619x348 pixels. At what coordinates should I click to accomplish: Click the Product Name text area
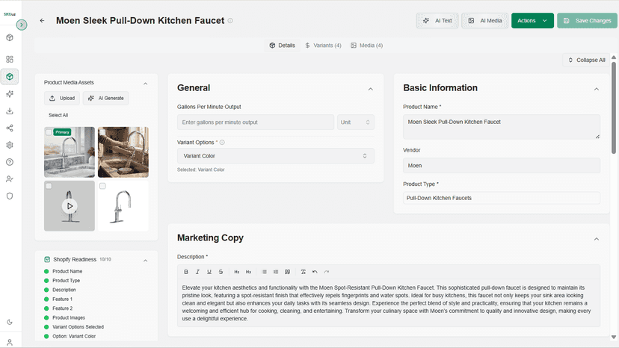pyautogui.click(x=502, y=127)
